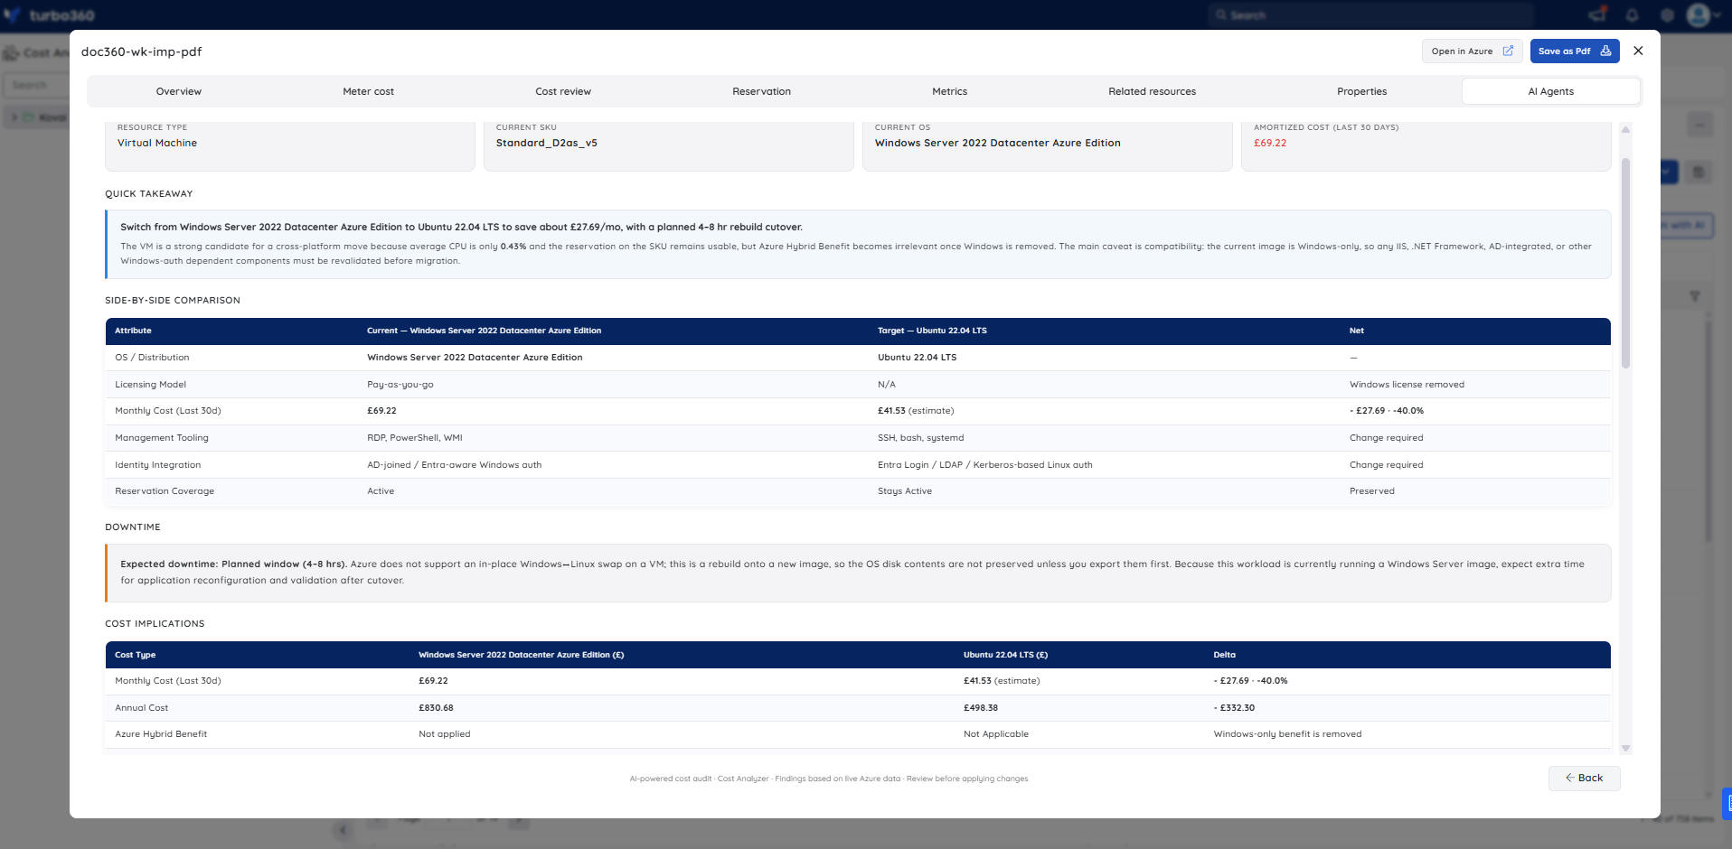The image size is (1732, 849).
Task: Click the Not Applicable cell
Action: [995, 734]
